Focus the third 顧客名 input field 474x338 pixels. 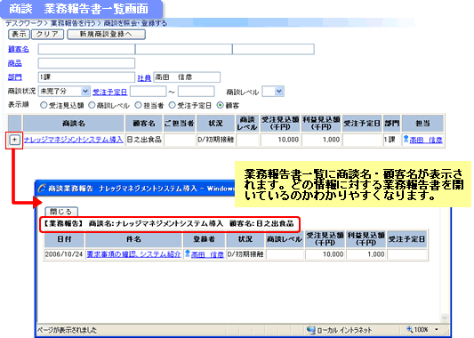[273, 49]
